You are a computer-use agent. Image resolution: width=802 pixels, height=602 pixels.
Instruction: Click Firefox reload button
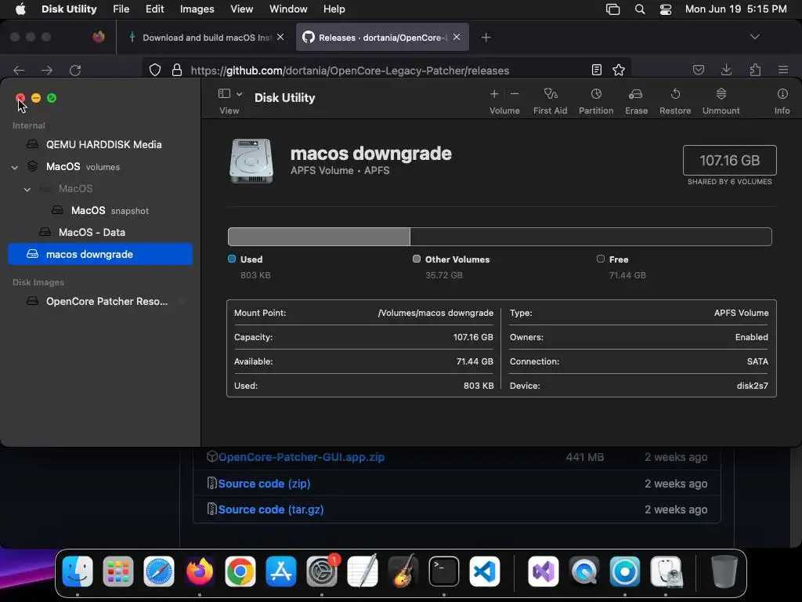coord(75,70)
